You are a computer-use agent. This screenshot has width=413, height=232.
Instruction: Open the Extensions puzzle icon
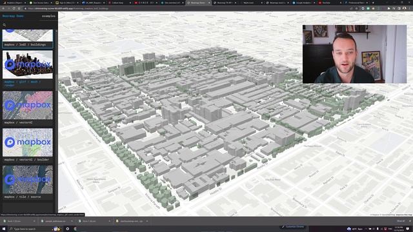click(388, 8)
